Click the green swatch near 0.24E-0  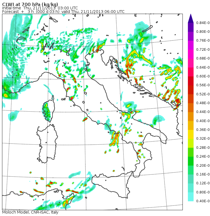pyautogui.click(x=191, y=152)
